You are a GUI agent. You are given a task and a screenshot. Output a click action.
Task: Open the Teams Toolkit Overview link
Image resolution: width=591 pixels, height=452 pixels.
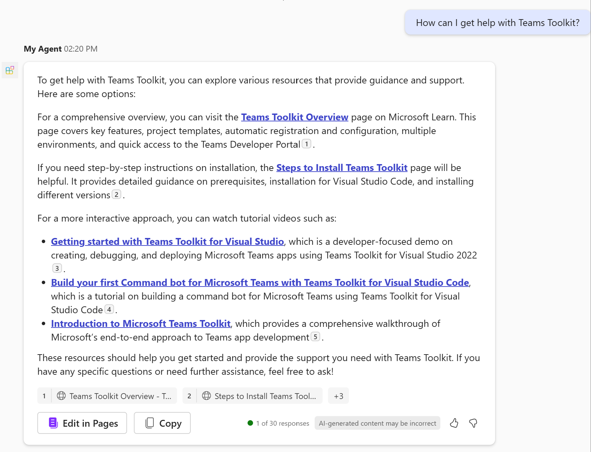294,117
